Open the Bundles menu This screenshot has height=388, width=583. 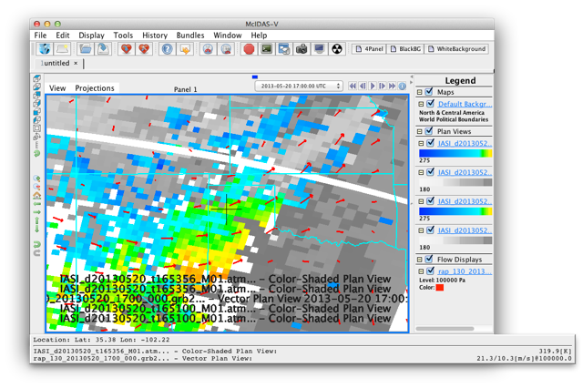pos(192,35)
